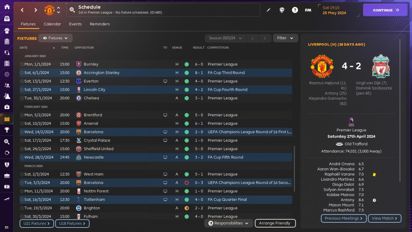The height and width of the screenshot is (232, 412).
Task: Click the search magnifier in the title bar
Action: coord(72,10)
